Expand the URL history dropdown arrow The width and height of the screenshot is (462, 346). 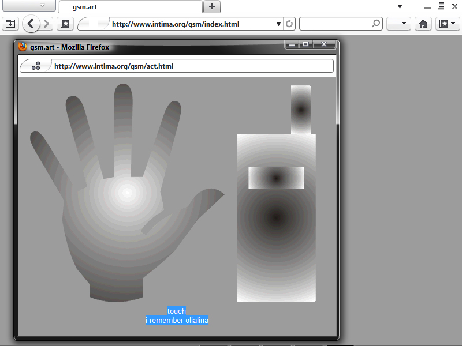278,24
